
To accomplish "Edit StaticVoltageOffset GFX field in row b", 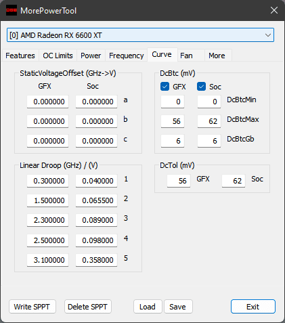I will [47, 121].
